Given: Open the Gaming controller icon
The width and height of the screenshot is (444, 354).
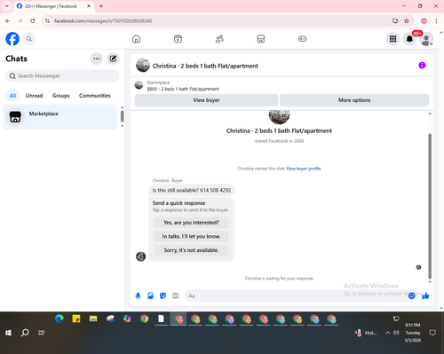Looking at the screenshot, I should click(x=302, y=39).
